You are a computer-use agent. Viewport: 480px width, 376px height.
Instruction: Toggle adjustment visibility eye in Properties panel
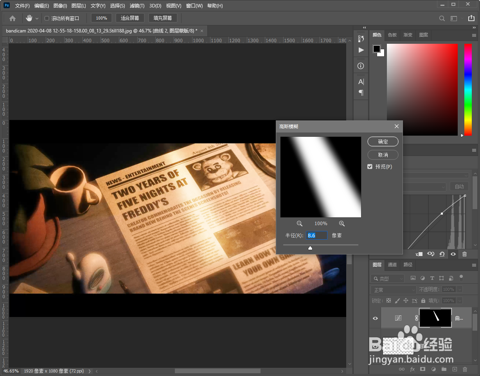tap(453, 254)
